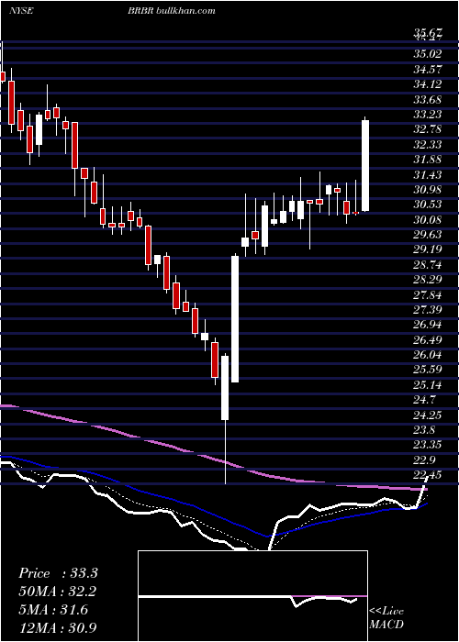Image resolution: width=459 pixels, height=642 pixels.
Task: Click the 29.63 price level label
Action: (427, 235)
